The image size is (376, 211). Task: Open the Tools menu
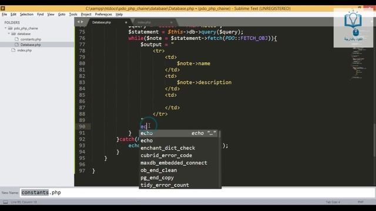(x=73, y=14)
